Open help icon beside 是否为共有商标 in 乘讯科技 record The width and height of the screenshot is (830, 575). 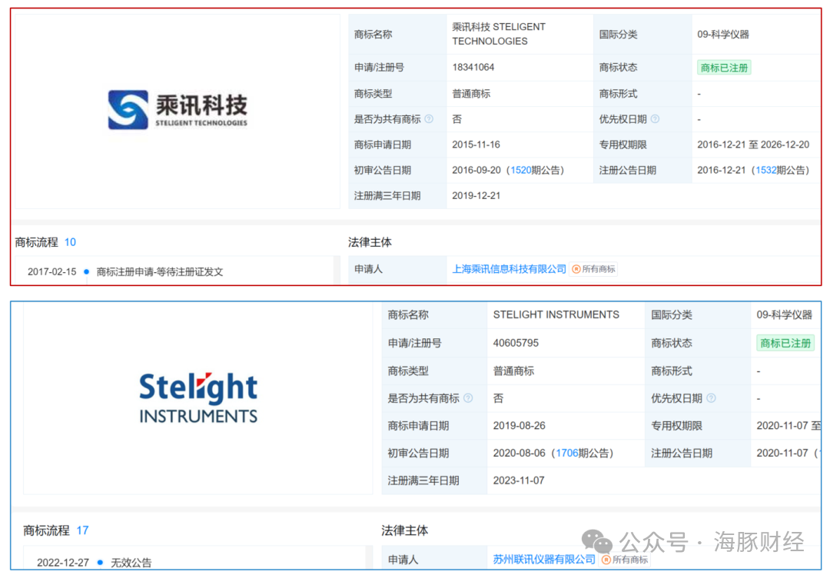click(429, 119)
